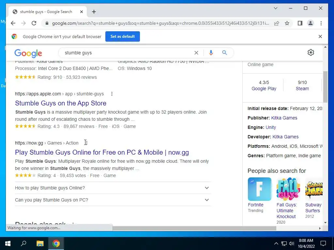Open a new tab with the plus button
334x250 pixels.
pyautogui.click(x=94, y=12)
